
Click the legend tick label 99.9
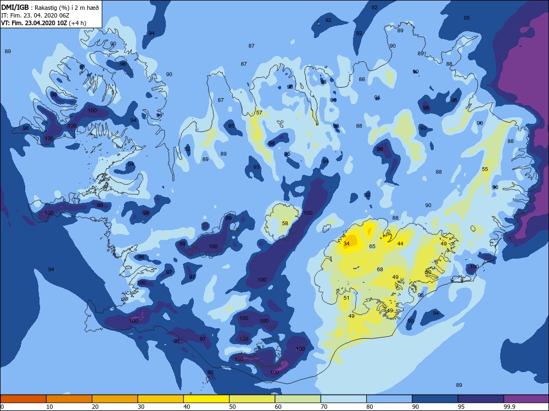pos(509,407)
